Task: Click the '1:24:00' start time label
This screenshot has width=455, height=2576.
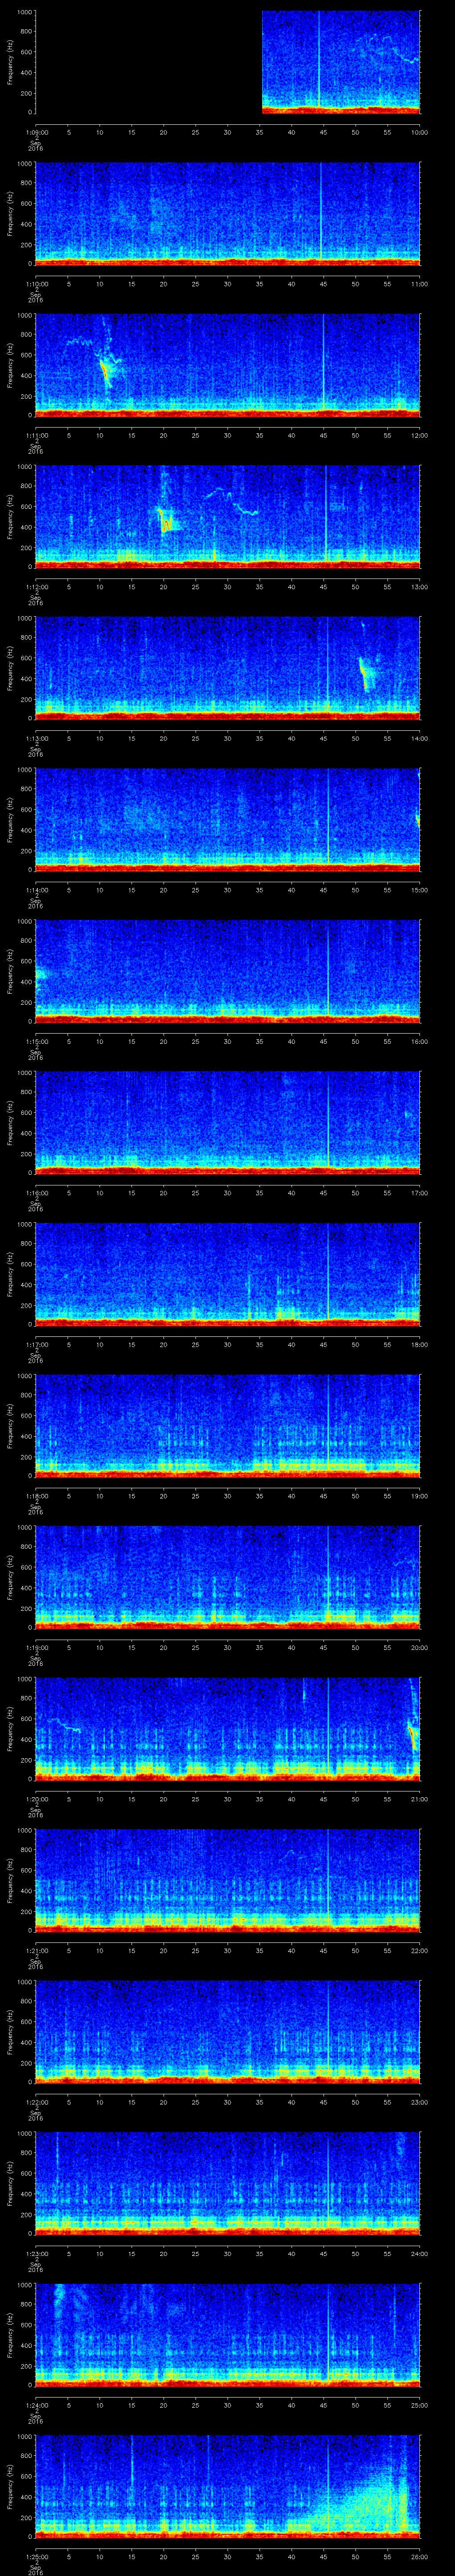Action: [x=36, y=2405]
